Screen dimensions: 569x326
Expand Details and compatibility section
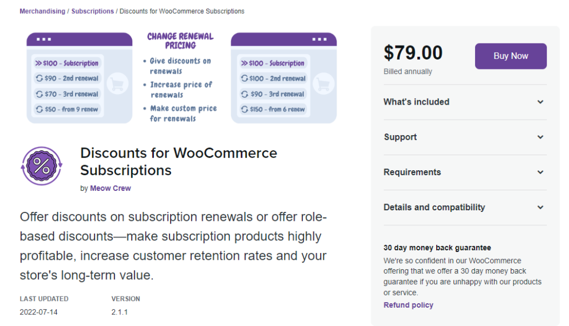tap(465, 207)
